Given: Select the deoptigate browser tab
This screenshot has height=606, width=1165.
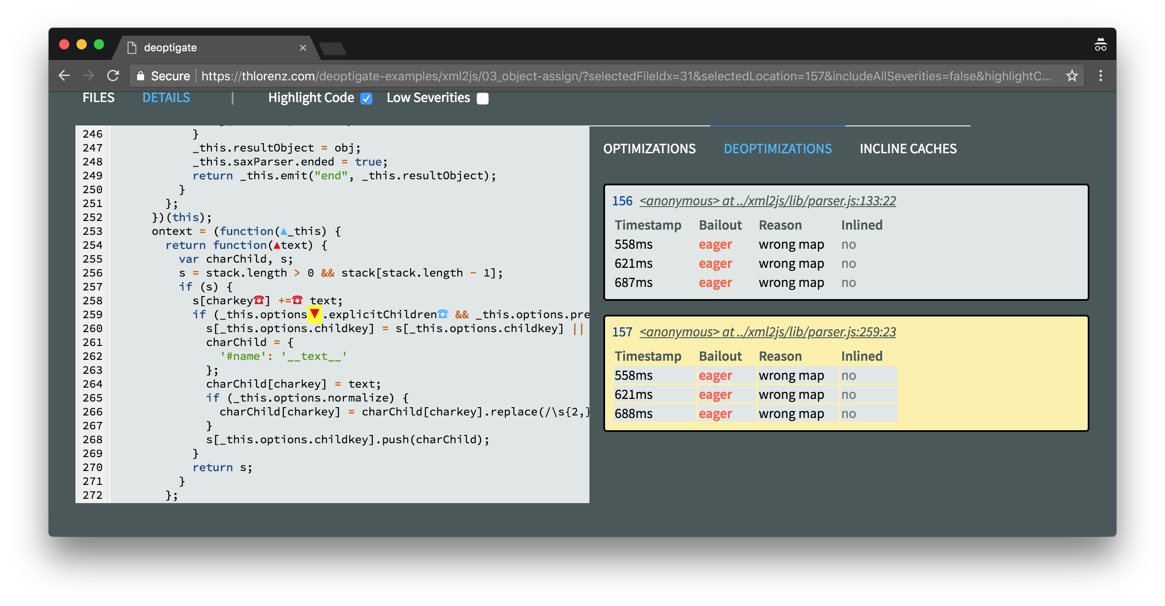Looking at the screenshot, I should click(x=217, y=47).
